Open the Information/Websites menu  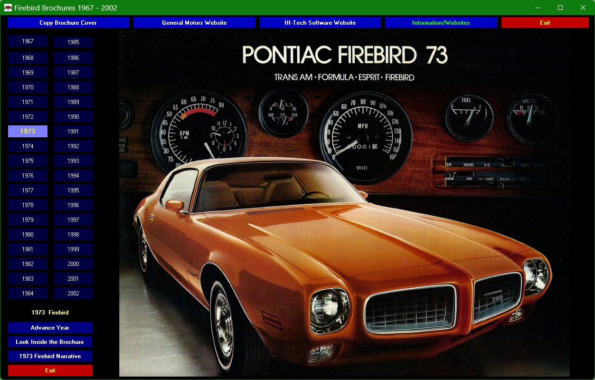(x=441, y=23)
